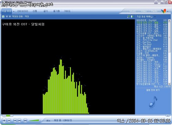Skip to the next track
The image size is (172, 125).
click(20, 121)
